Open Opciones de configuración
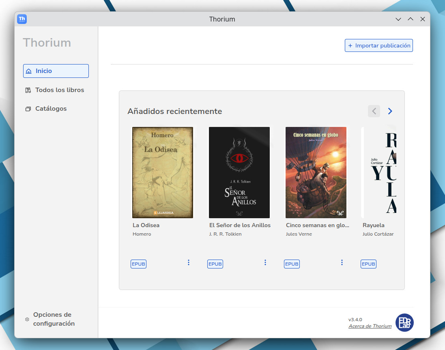Screen dimensions: 445x350 click(50, 319)
